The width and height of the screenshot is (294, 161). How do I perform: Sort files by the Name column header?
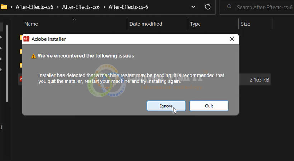tap(31, 24)
